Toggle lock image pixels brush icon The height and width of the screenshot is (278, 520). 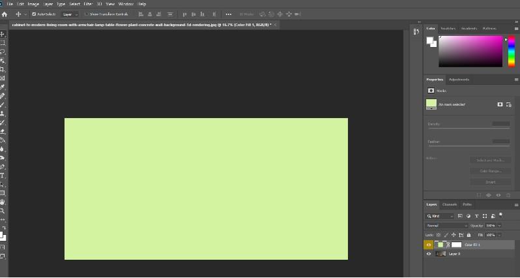click(x=446, y=235)
